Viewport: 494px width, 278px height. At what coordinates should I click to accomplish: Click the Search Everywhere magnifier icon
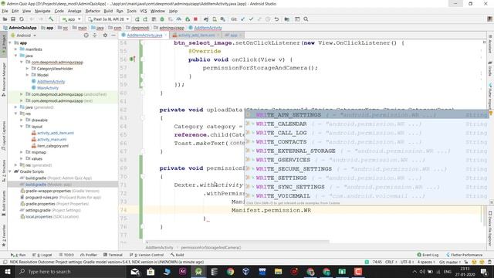pyautogui.click(x=306, y=19)
